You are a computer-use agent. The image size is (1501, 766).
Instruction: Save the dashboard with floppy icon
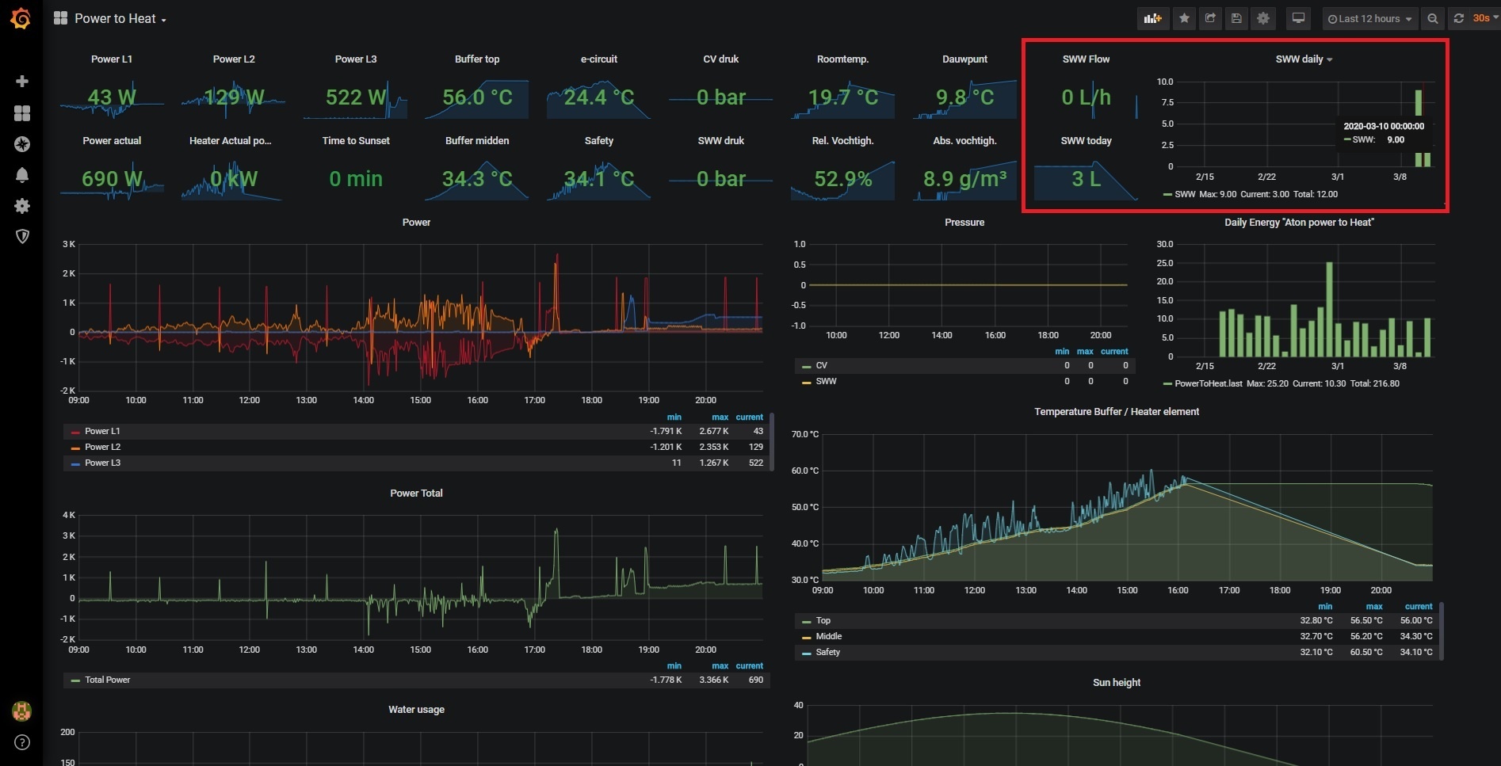(1236, 18)
